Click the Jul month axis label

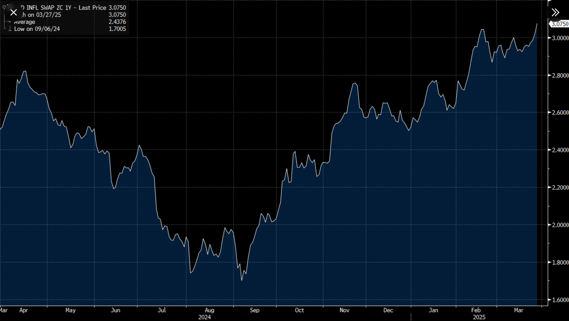click(162, 310)
